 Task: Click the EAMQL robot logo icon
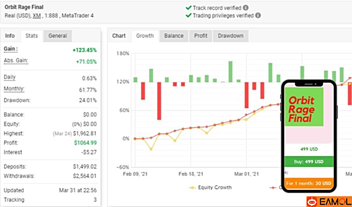312,202
